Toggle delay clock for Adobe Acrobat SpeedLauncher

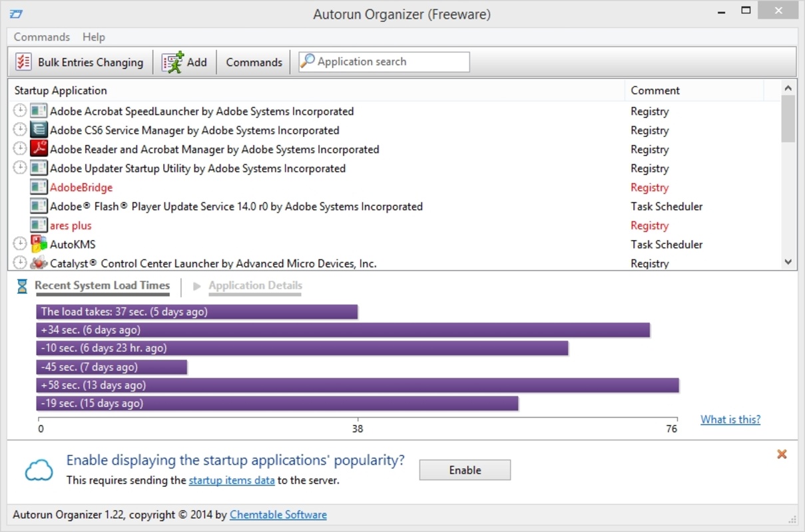point(20,111)
